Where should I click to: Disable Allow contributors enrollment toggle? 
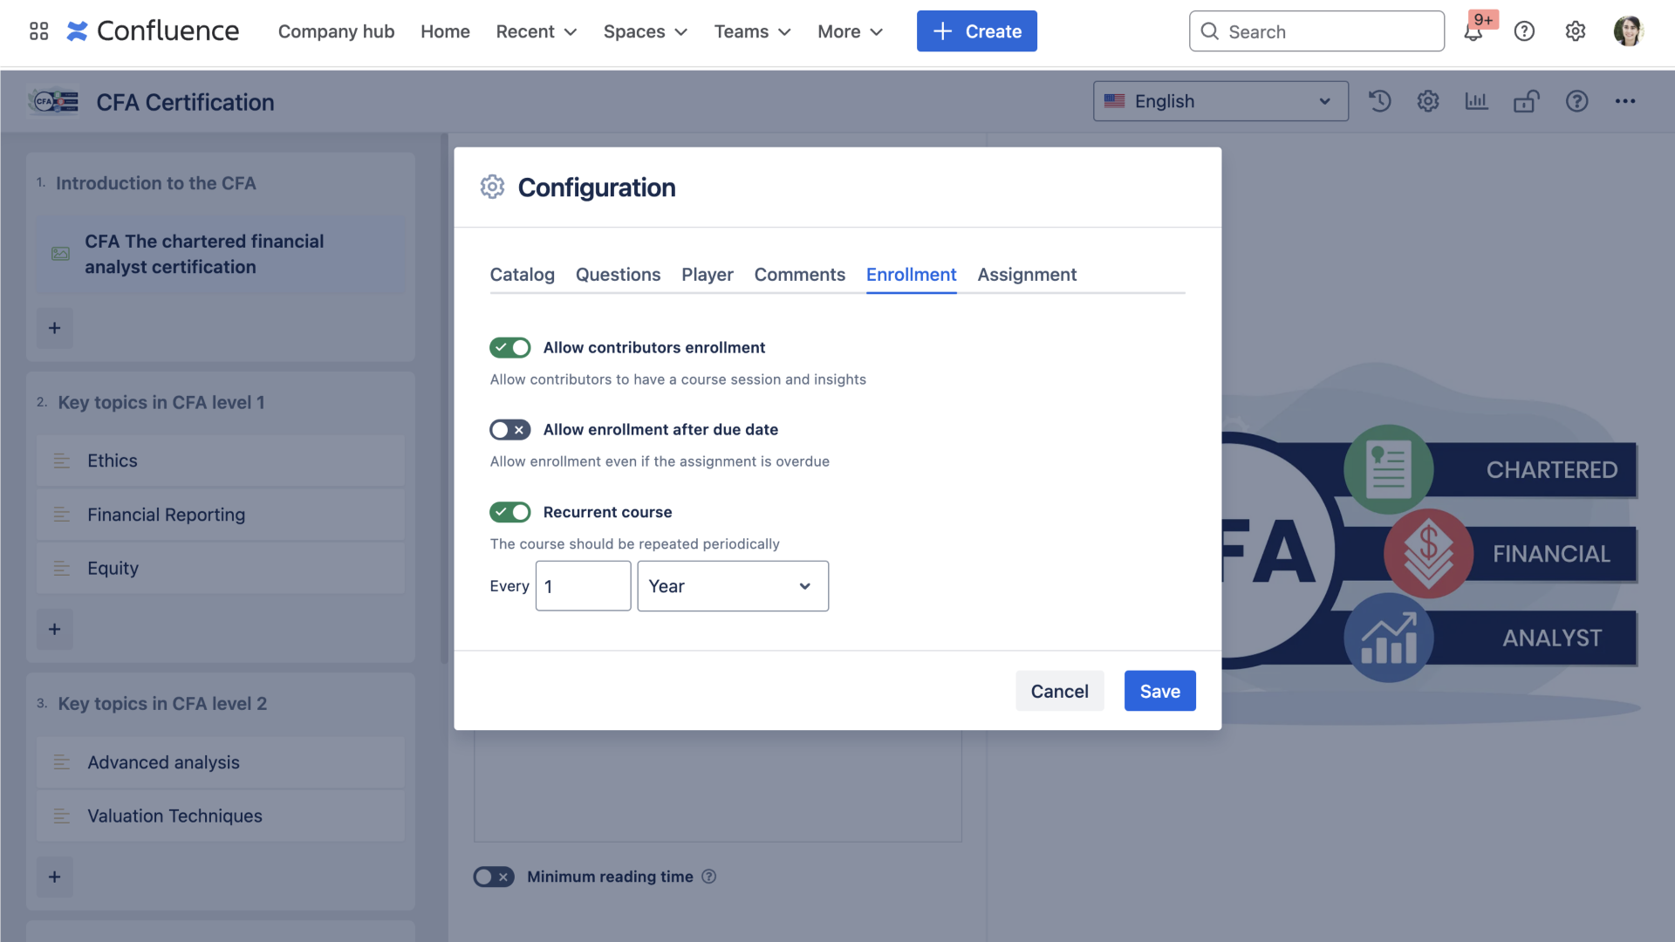point(510,347)
